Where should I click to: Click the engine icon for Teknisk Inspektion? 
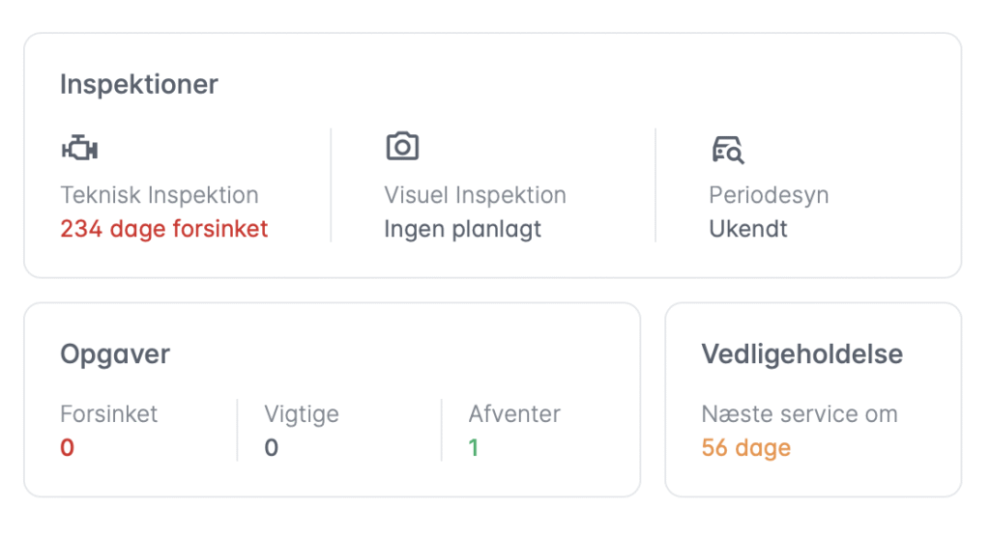pyautogui.click(x=79, y=149)
